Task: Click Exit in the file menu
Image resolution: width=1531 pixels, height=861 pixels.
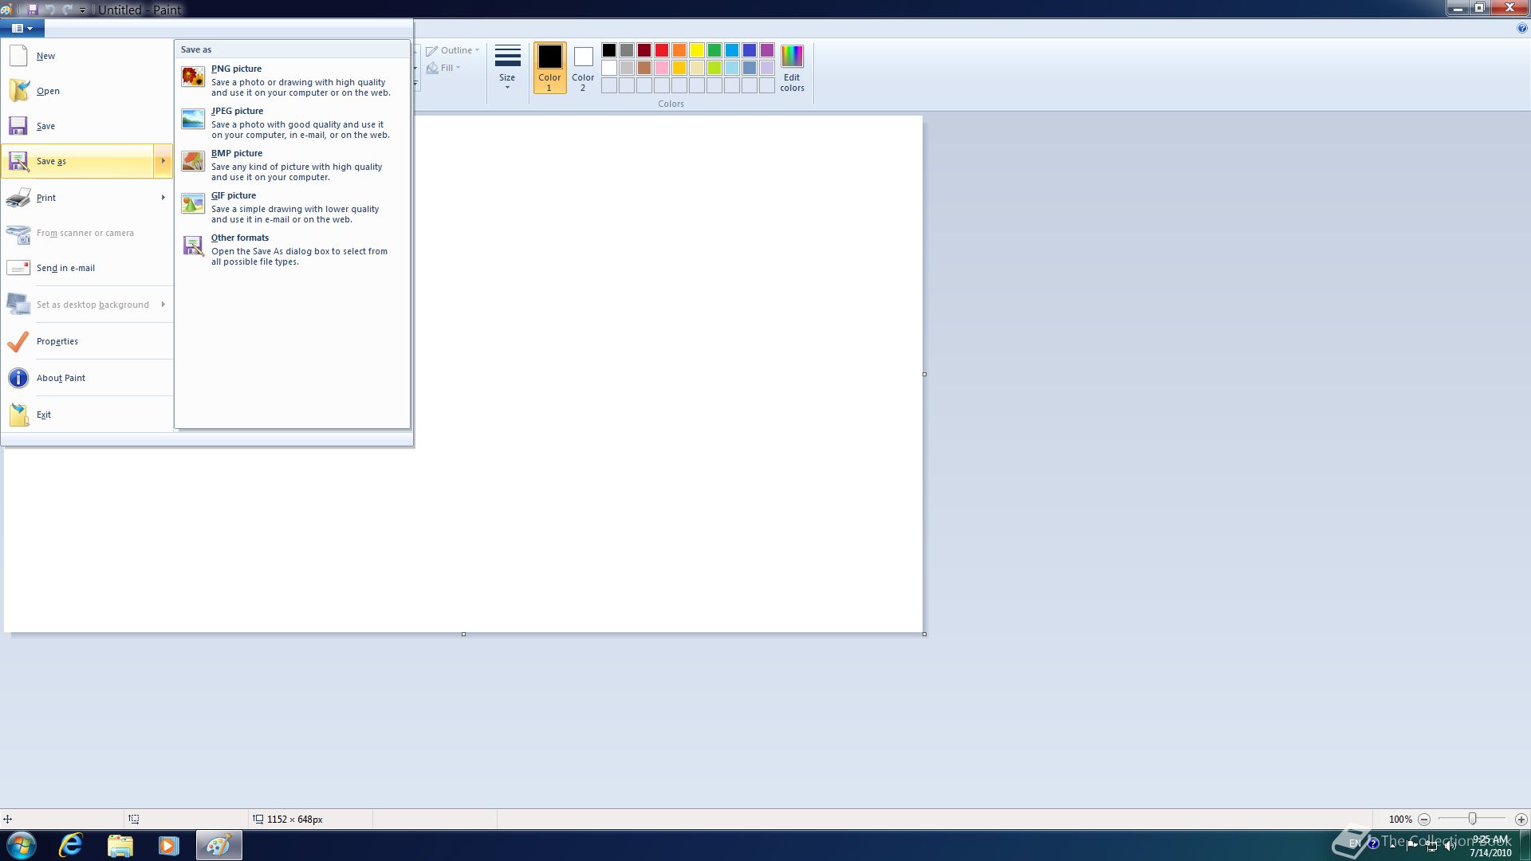Action: [44, 415]
